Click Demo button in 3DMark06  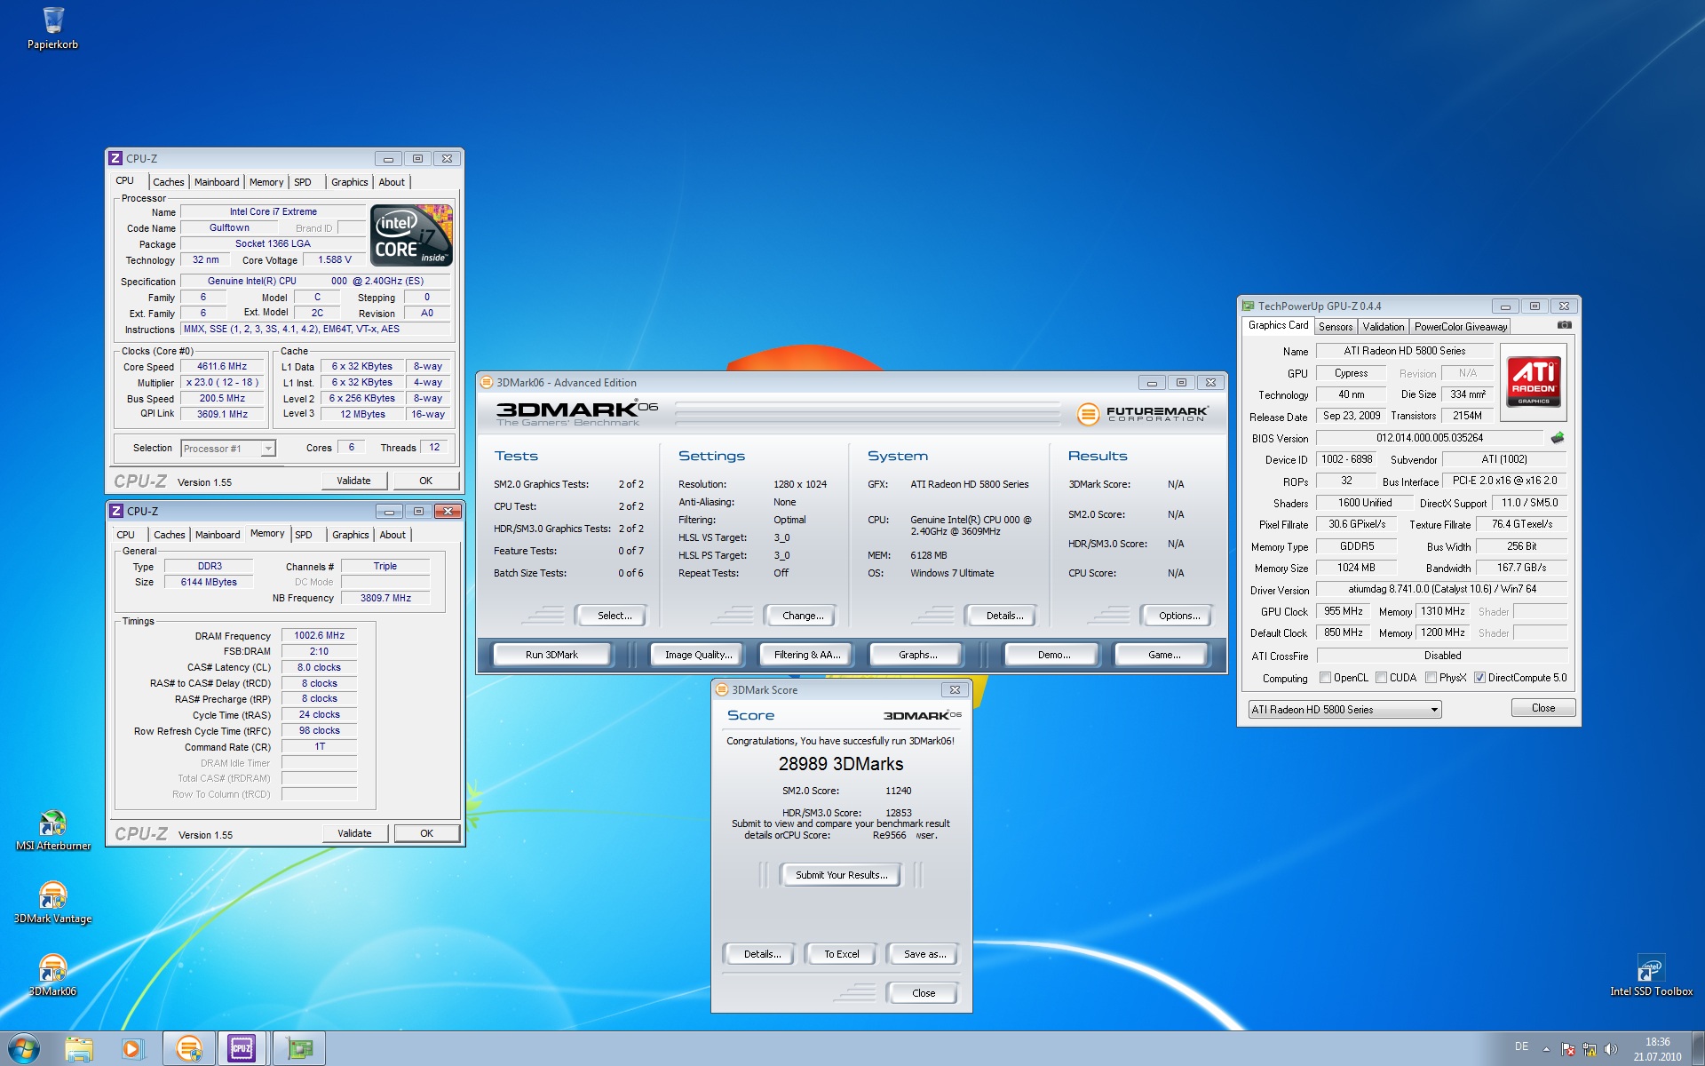pos(1053,655)
